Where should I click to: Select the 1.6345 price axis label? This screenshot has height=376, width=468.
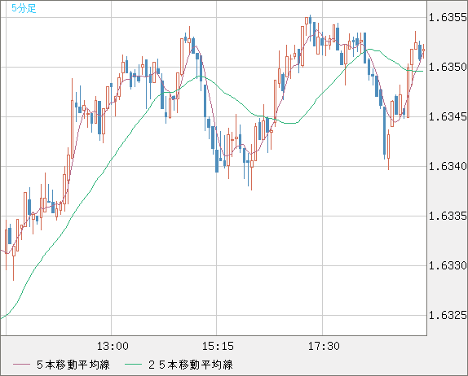coord(448,117)
